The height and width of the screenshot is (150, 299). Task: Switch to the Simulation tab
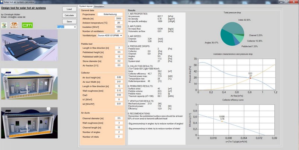coord(99,6)
